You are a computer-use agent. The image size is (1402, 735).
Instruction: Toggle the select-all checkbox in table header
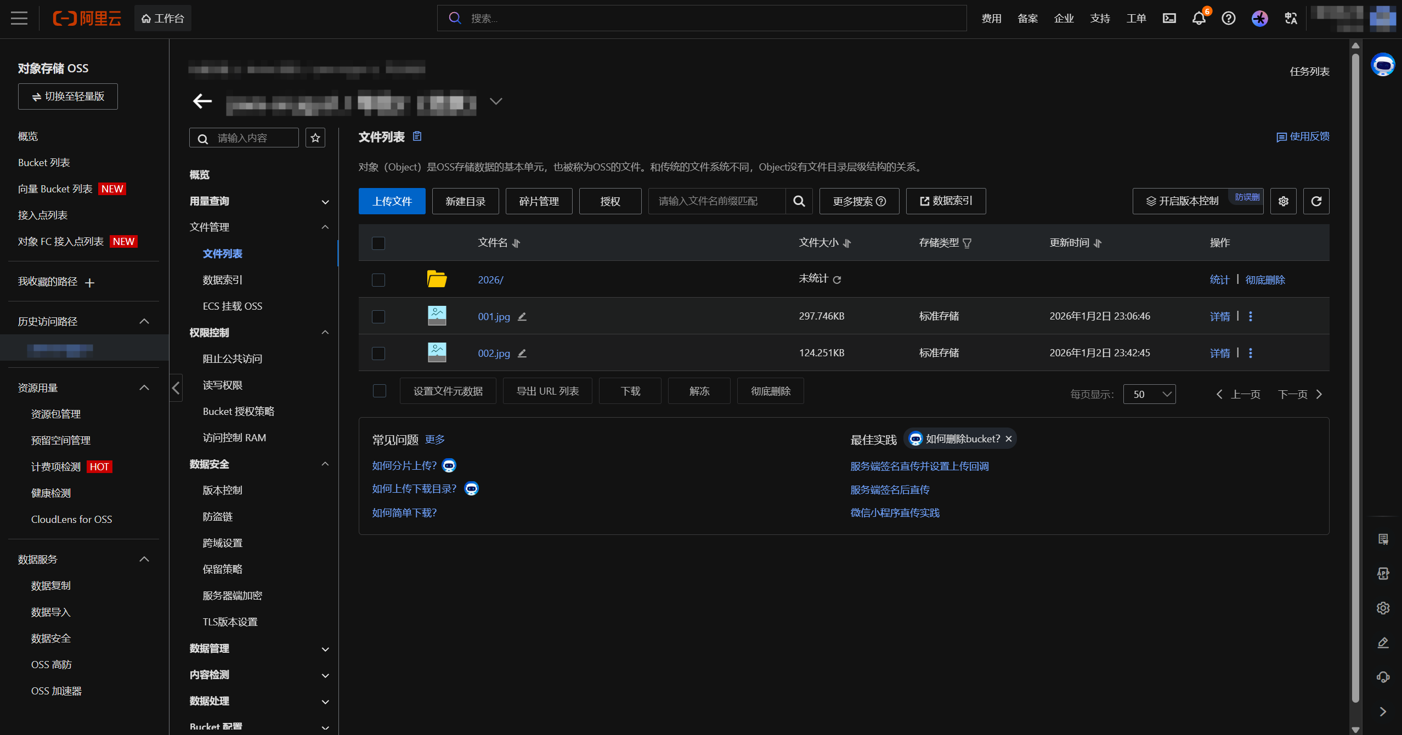[x=378, y=243]
